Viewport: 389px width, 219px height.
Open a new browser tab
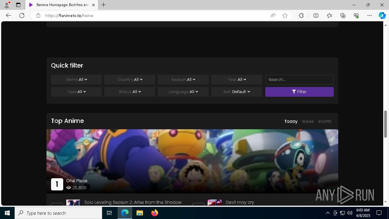(104, 5)
